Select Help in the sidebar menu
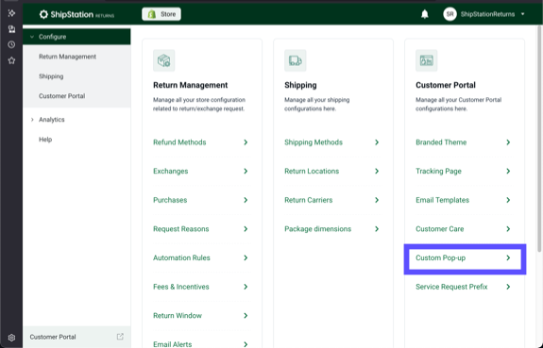Viewport: 543px width, 348px height. (x=45, y=140)
